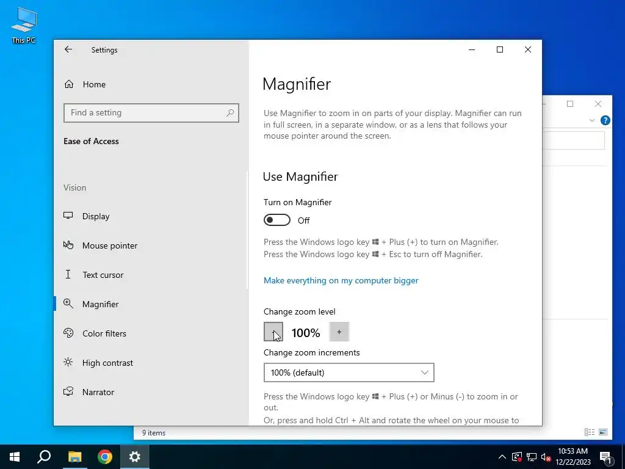Viewport: 625px width, 469px height.
Task: Switch File Explorer to details view icon
Action: click(x=590, y=432)
